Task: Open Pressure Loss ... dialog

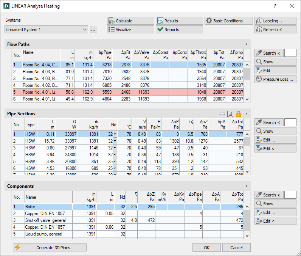Action: tap(275, 79)
